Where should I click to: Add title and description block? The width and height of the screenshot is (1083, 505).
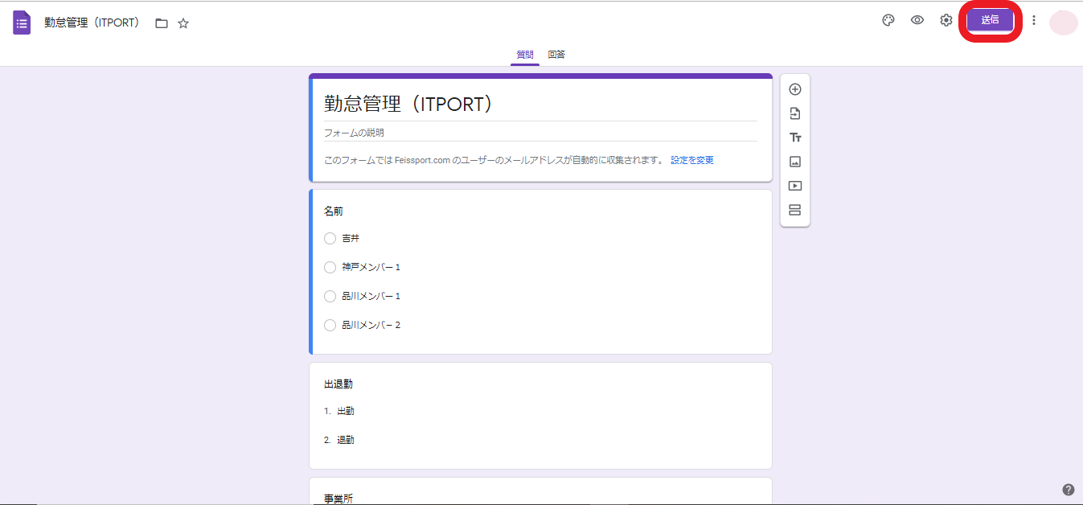(x=795, y=138)
